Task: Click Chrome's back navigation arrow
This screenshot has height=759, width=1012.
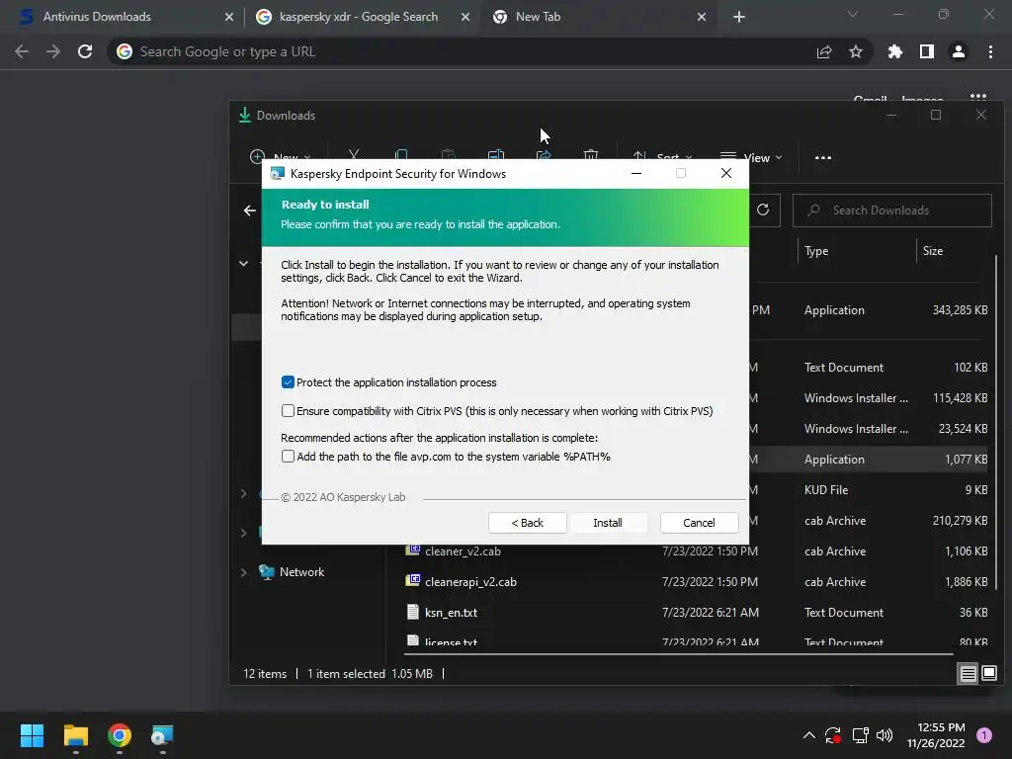Action: pyautogui.click(x=22, y=51)
